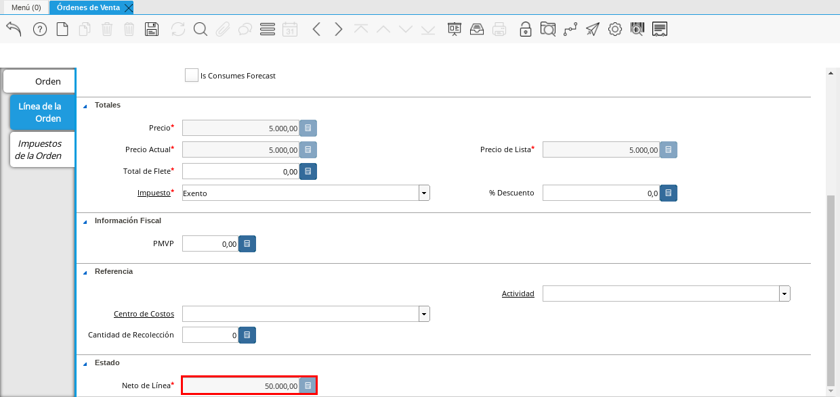The height and width of the screenshot is (397, 840).
Task: Go to next record right chevron
Action: [339, 29]
